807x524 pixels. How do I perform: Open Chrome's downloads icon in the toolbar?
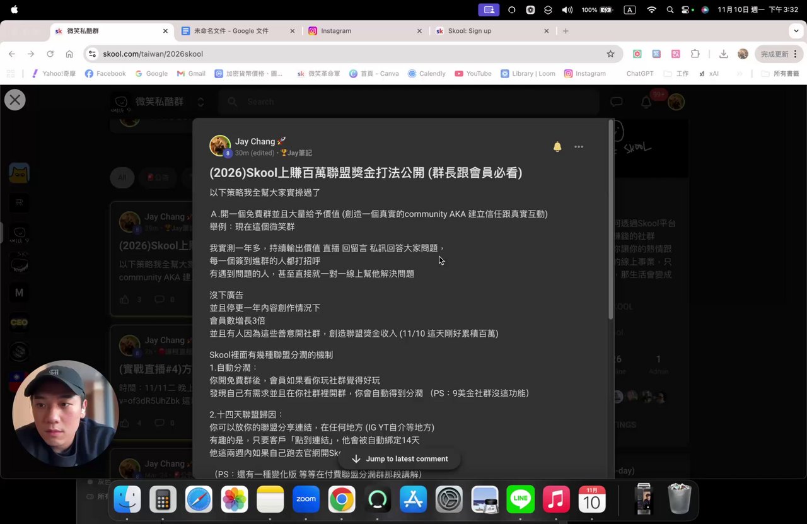(x=722, y=54)
